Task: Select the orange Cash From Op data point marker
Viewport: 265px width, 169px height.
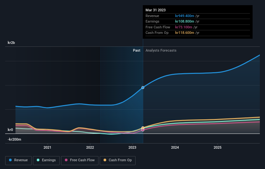Action: pos(143,128)
